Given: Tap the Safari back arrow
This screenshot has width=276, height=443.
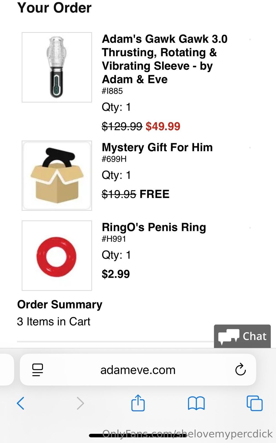Looking at the screenshot, I should (x=21, y=403).
